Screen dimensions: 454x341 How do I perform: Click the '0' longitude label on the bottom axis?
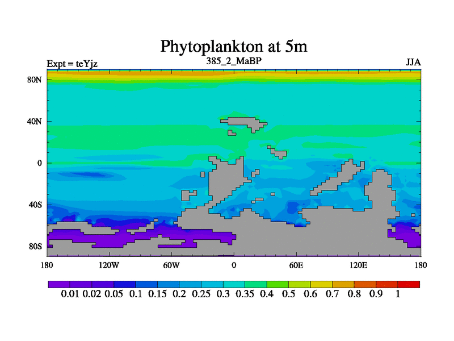(233, 265)
